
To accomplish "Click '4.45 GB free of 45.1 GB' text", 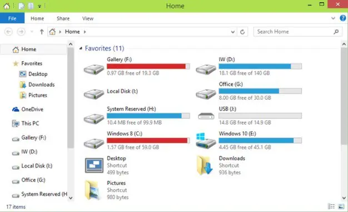I will [245, 147].
